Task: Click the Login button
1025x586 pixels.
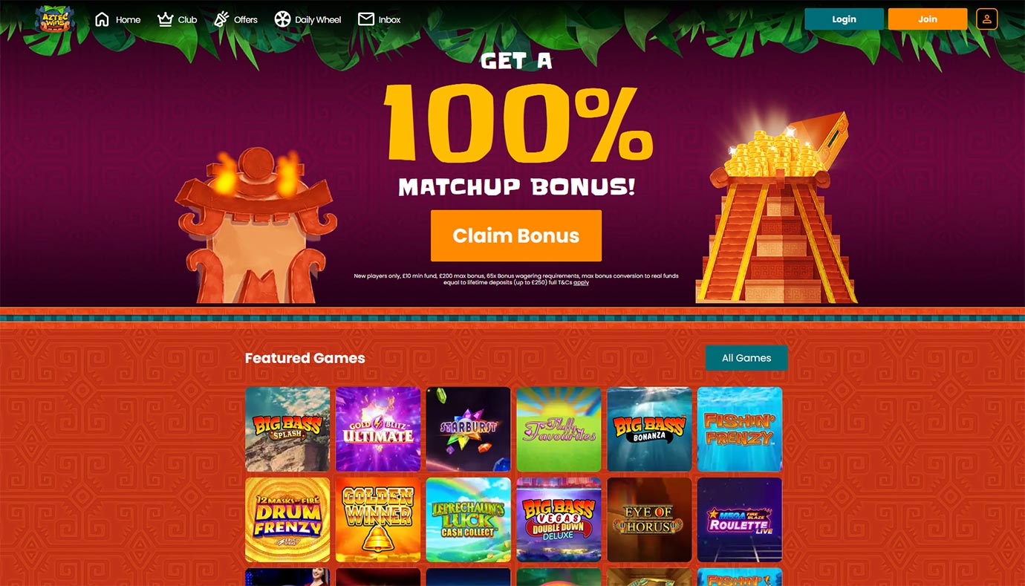Action: 844,19
